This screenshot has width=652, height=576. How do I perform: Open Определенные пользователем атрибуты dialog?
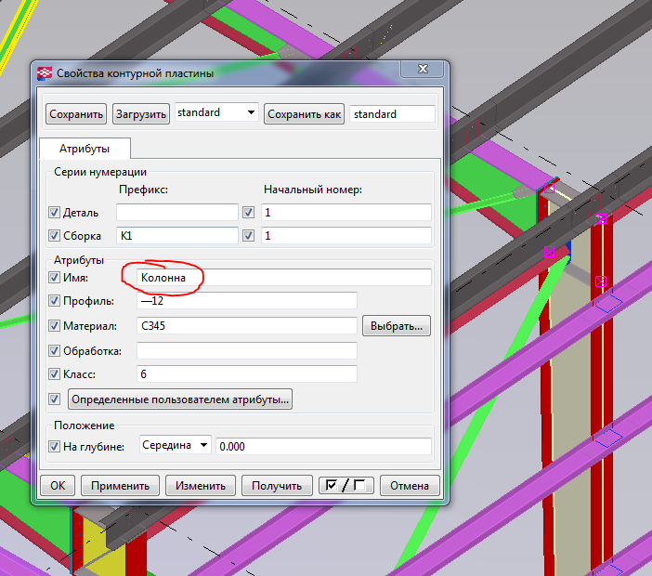coord(180,399)
